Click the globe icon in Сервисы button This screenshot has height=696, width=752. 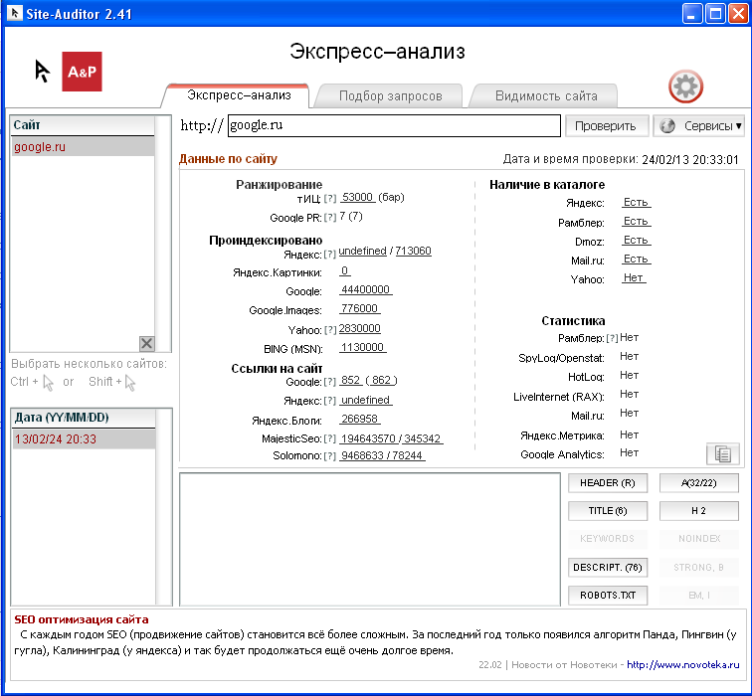tap(667, 126)
